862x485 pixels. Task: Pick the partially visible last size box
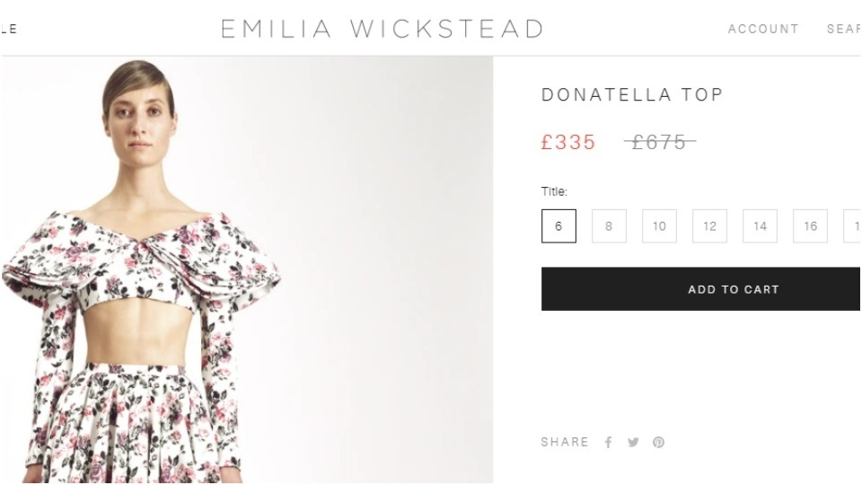(x=852, y=226)
